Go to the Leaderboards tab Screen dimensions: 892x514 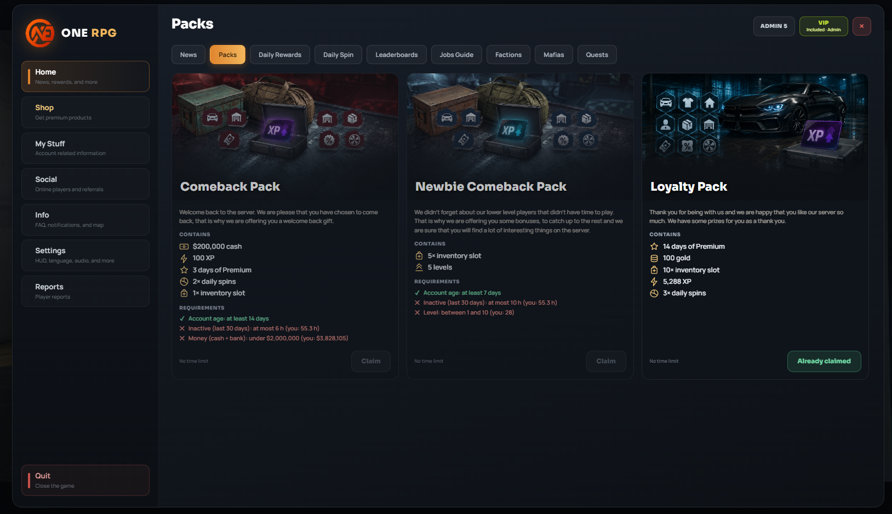point(397,55)
